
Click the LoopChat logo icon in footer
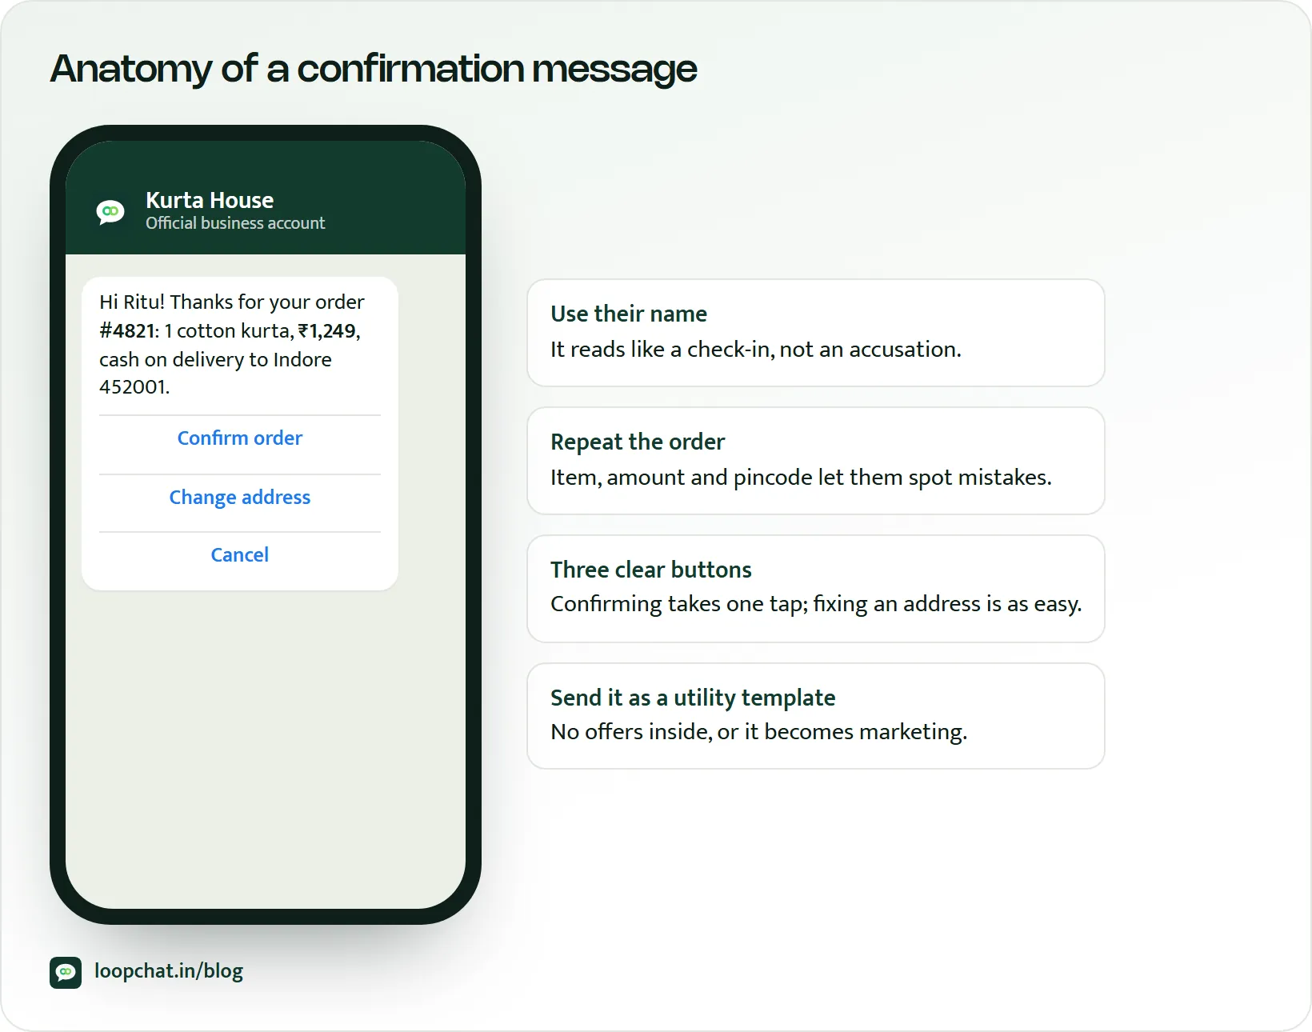[66, 972]
